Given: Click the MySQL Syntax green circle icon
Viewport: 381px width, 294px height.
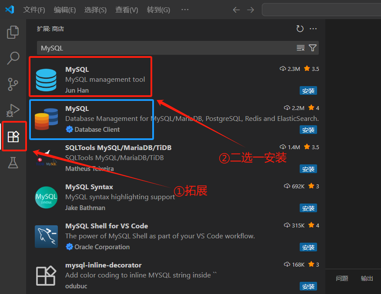Looking at the screenshot, I should click(46, 197).
